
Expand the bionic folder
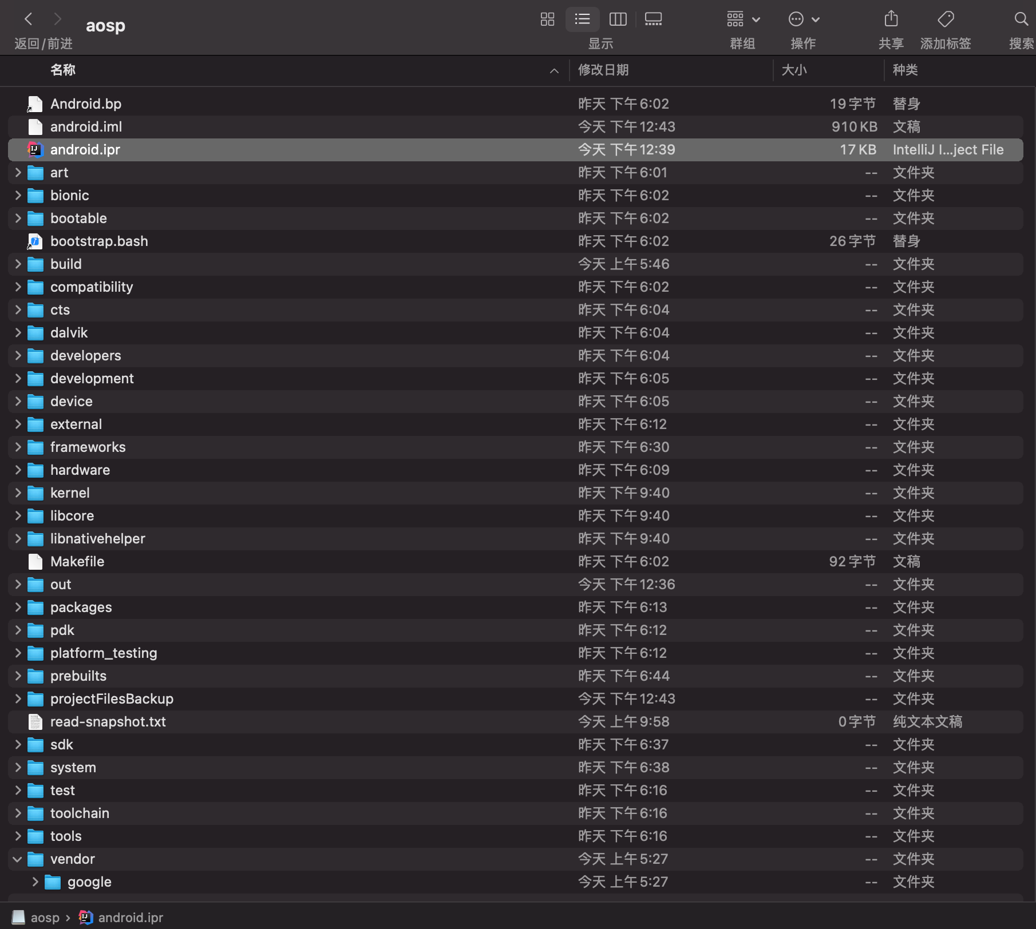click(18, 195)
